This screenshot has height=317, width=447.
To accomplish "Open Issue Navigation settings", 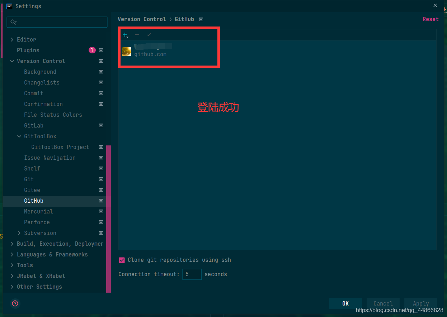I will [x=50, y=158].
